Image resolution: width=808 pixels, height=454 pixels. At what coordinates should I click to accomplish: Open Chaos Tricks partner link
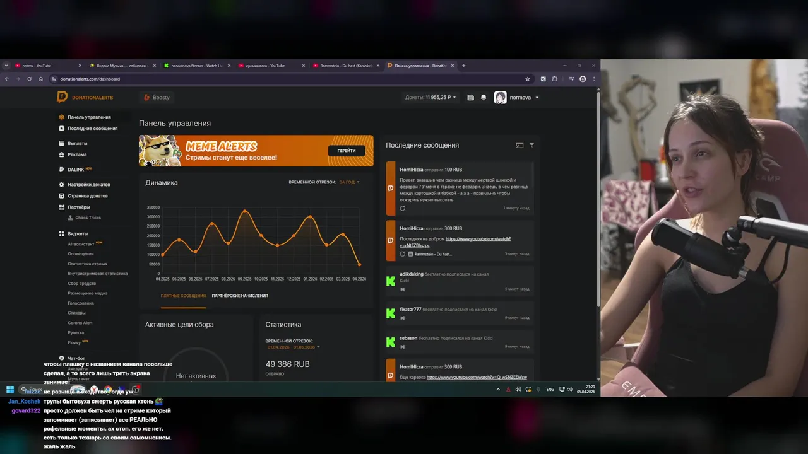[84, 218]
